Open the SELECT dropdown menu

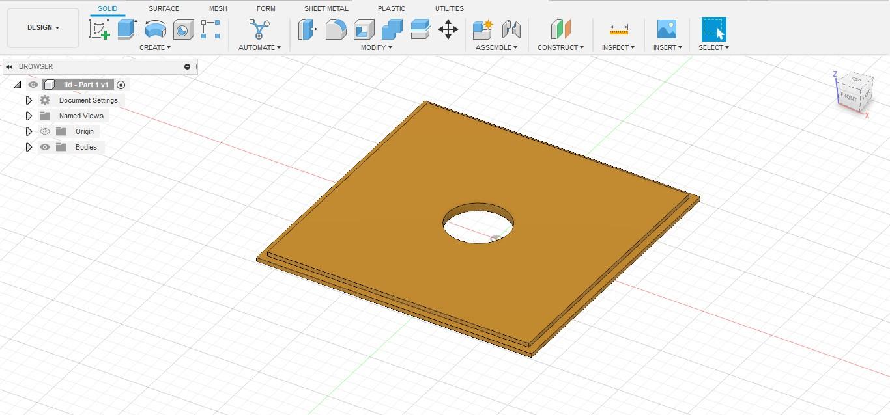[x=713, y=47]
